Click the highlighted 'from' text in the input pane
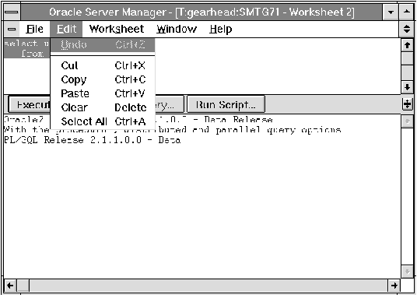Viewport: 417px width, 298px height. pyautogui.click(x=33, y=54)
